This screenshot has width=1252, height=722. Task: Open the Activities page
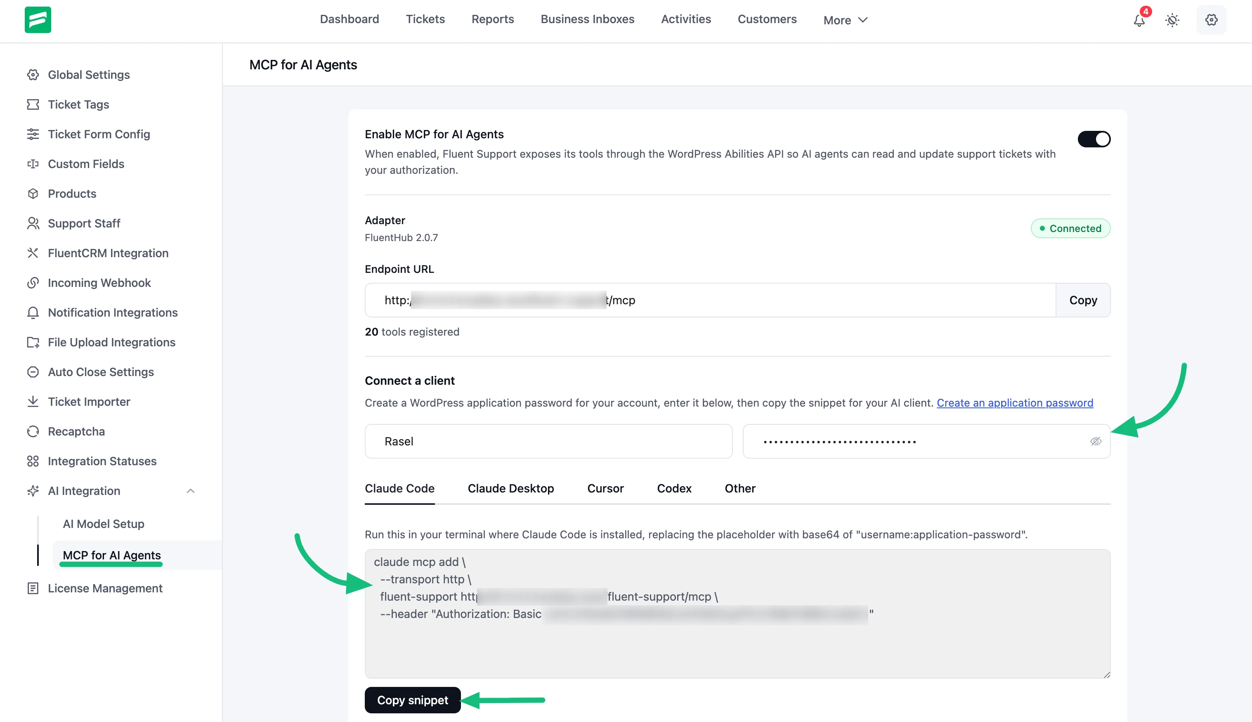[686, 19]
